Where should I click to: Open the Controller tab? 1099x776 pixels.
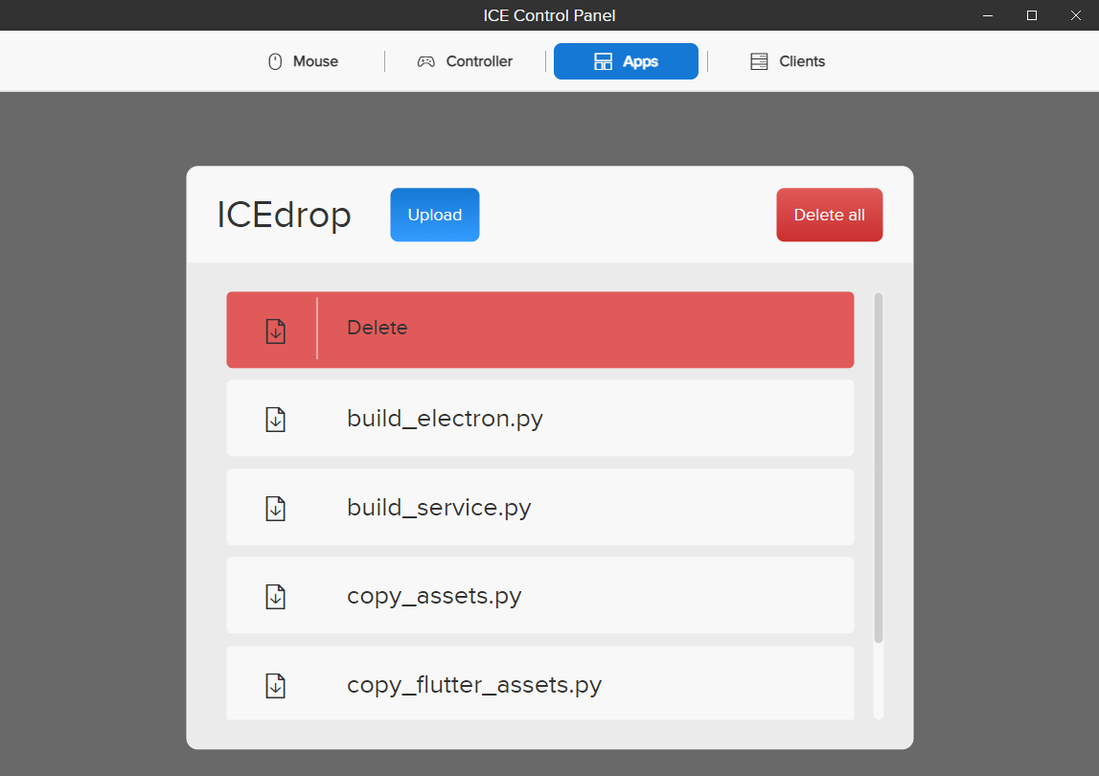point(479,61)
